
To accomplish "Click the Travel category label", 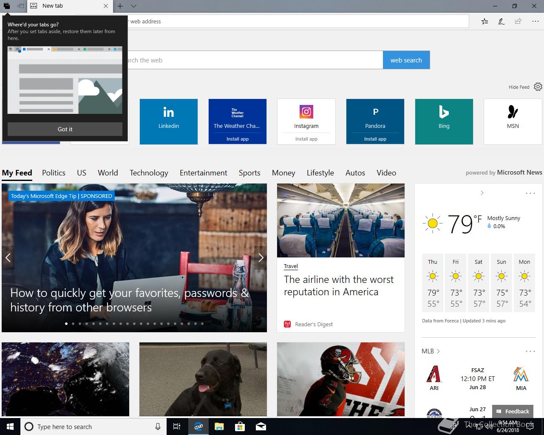I will coord(291,266).
